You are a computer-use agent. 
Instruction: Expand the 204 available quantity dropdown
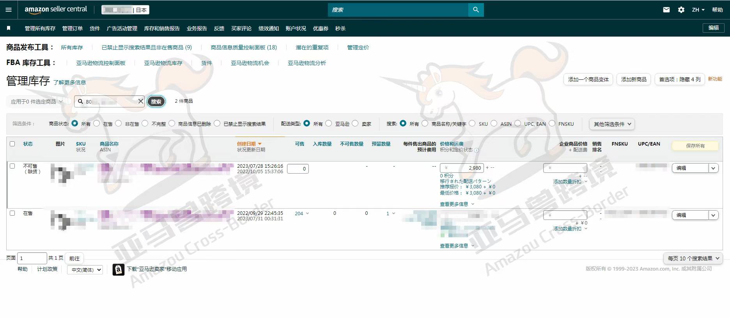(302, 213)
